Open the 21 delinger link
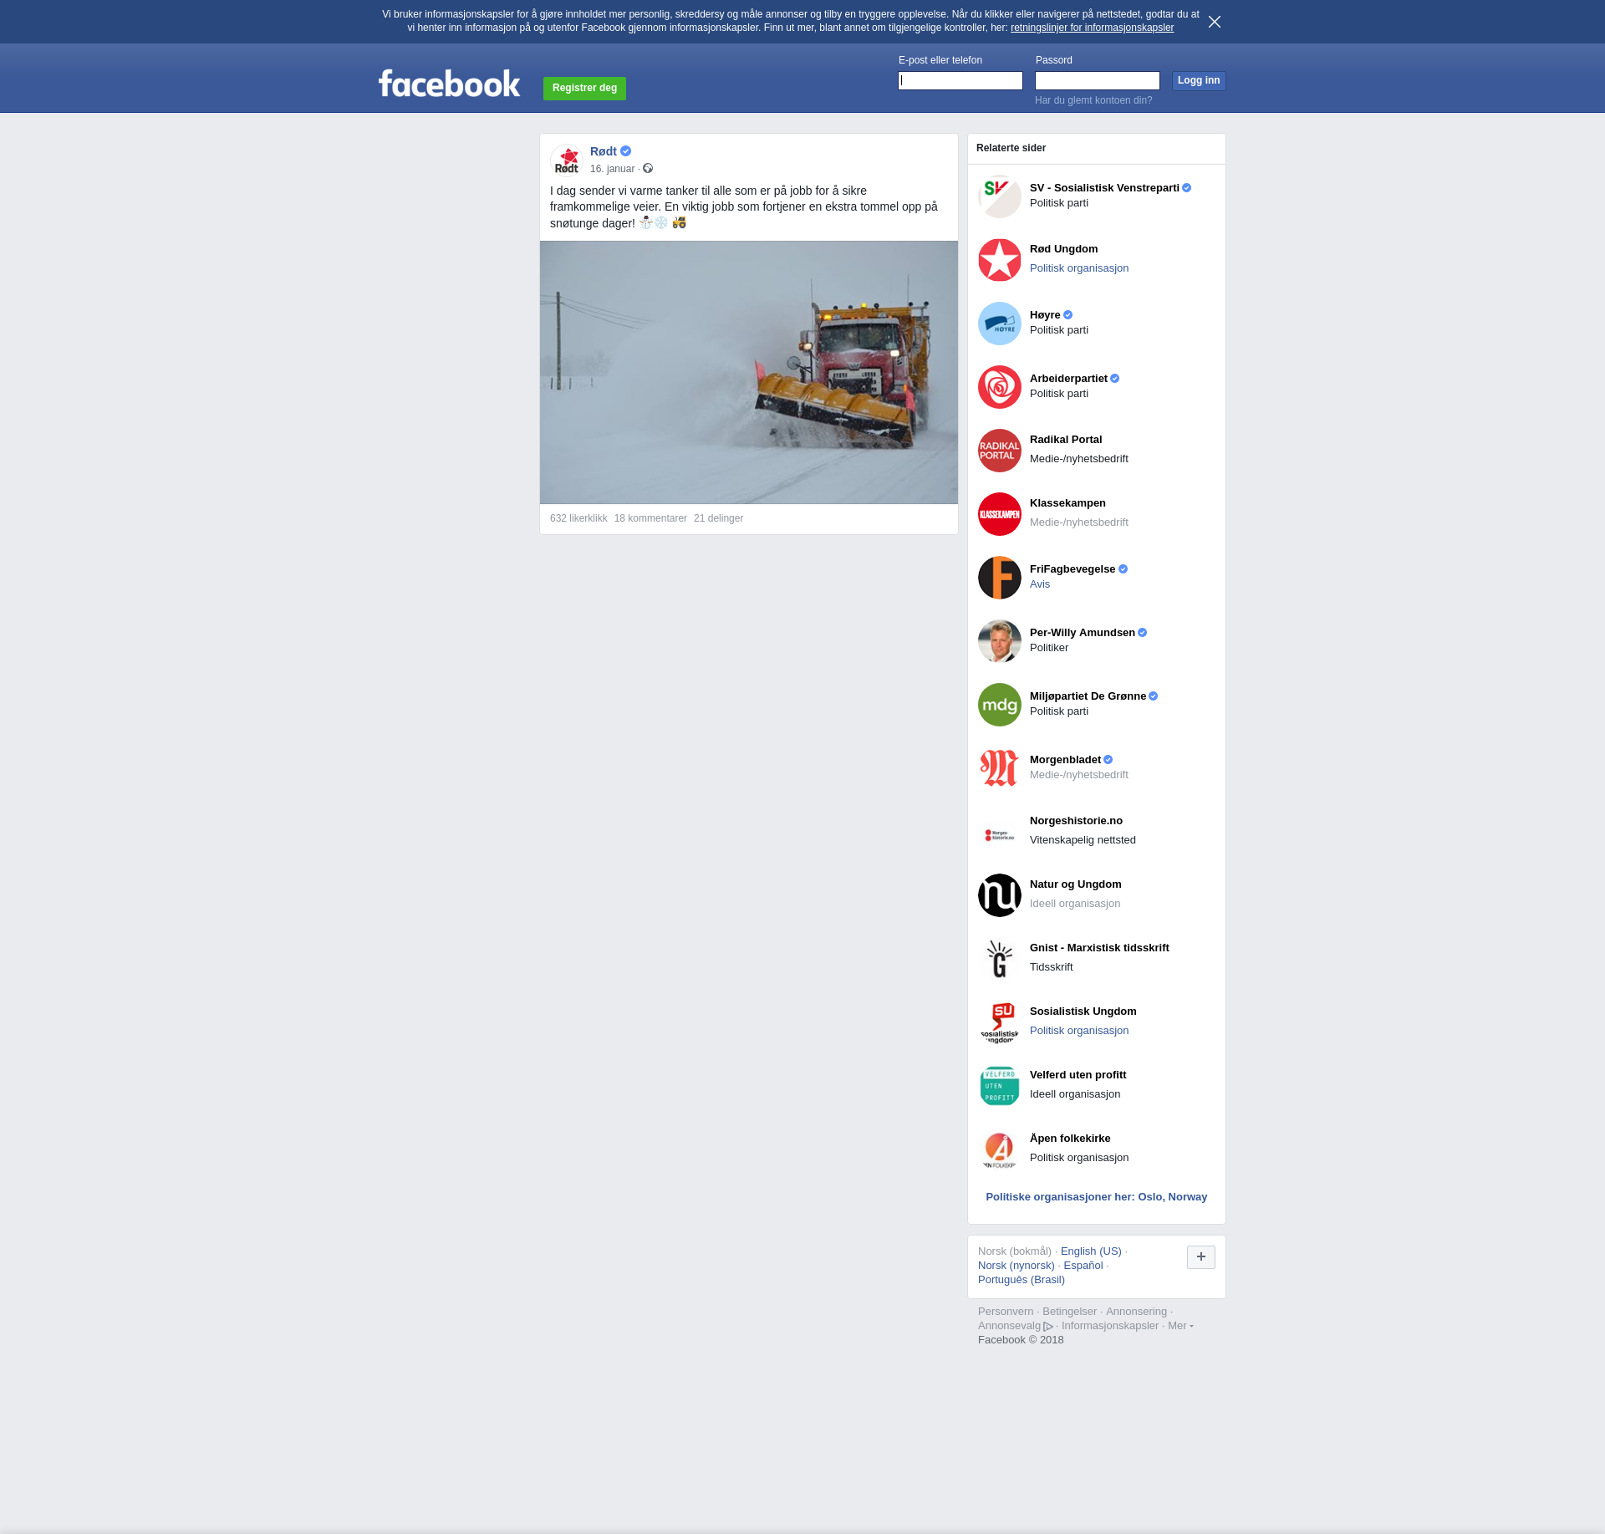Image resolution: width=1605 pixels, height=1534 pixels. click(718, 518)
